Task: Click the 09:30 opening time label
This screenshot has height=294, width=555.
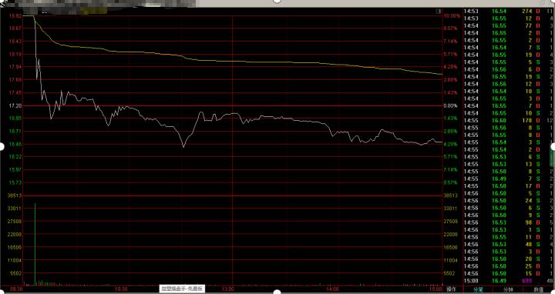Action: (17, 289)
